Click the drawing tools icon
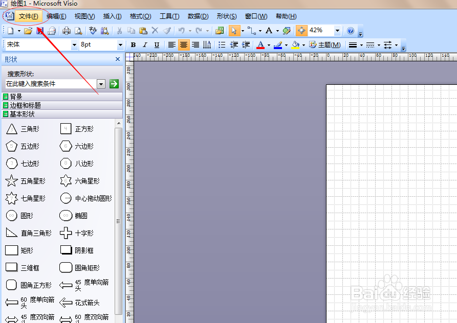457x323 pixels. tap(287, 31)
